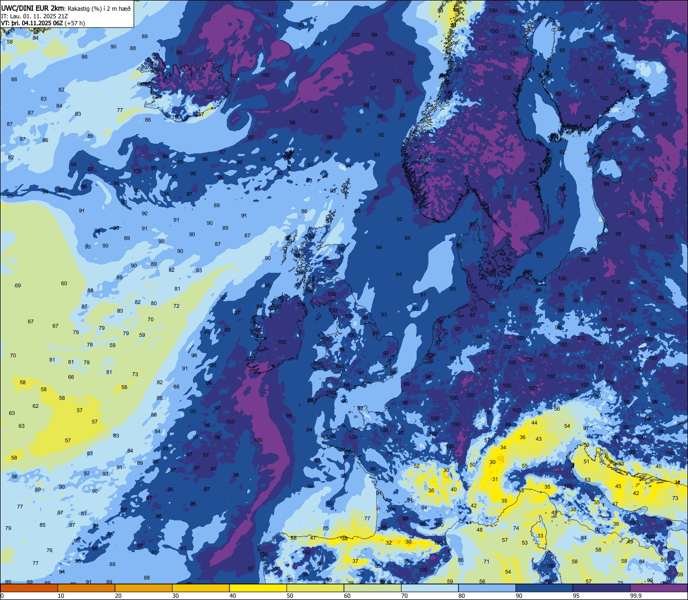688x600 pixels.
Task: Click the map value '44' in the yellow Alpine area
Action: [x=534, y=422]
